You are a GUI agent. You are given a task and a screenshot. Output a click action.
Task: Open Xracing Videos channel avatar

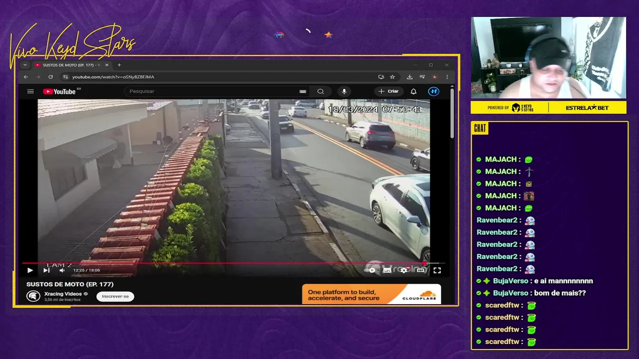tap(33, 296)
